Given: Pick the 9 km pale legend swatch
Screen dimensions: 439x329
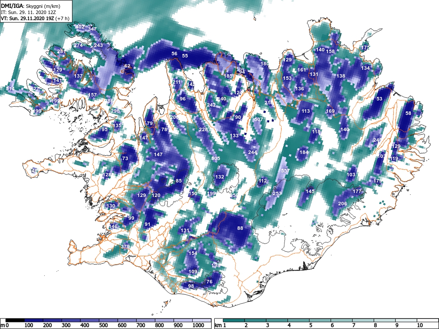Looking at the screenshot, I should (x=406, y=320).
